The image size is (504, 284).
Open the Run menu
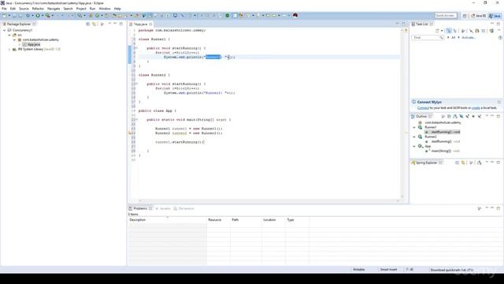92,9
